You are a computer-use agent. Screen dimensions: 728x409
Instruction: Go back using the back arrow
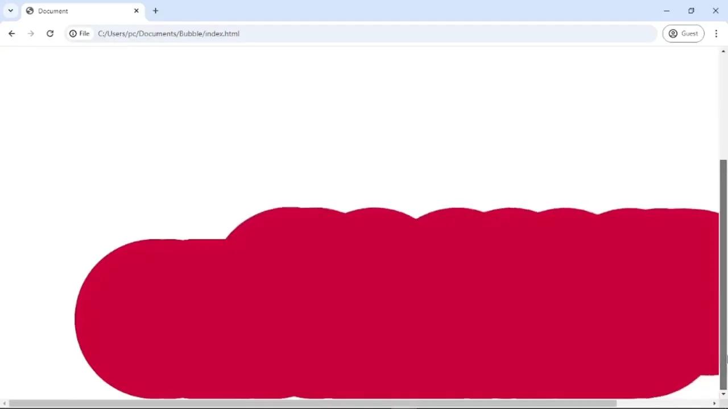click(11, 34)
